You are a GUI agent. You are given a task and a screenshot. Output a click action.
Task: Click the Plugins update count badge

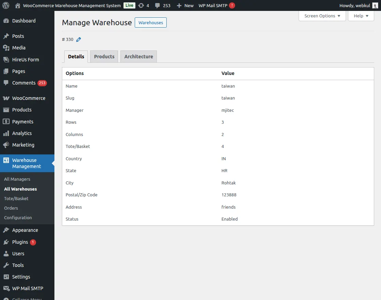[33, 242]
